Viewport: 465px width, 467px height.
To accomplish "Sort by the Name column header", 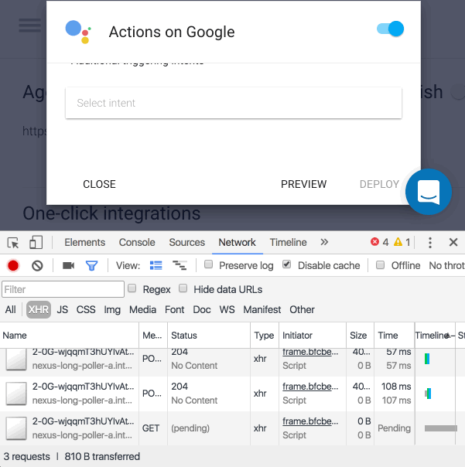I will pyautogui.click(x=70, y=336).
